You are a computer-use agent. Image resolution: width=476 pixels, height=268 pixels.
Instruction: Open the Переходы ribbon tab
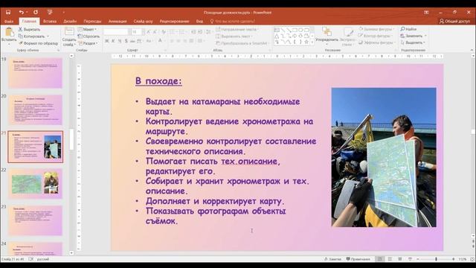[x=92, y=22]
